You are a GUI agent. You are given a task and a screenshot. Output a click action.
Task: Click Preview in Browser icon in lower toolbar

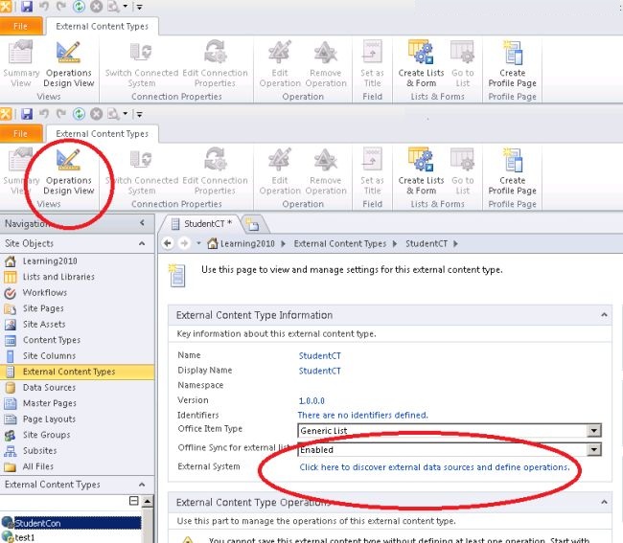pos(113,114)
